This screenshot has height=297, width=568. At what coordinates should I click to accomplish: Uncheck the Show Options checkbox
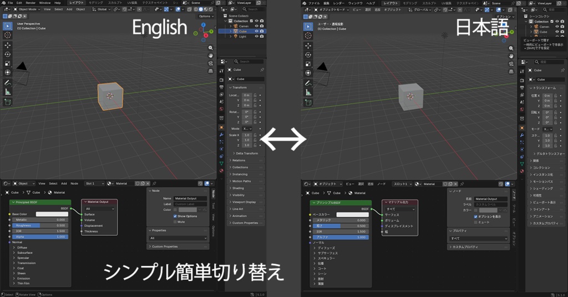click(x=175, y=216)
